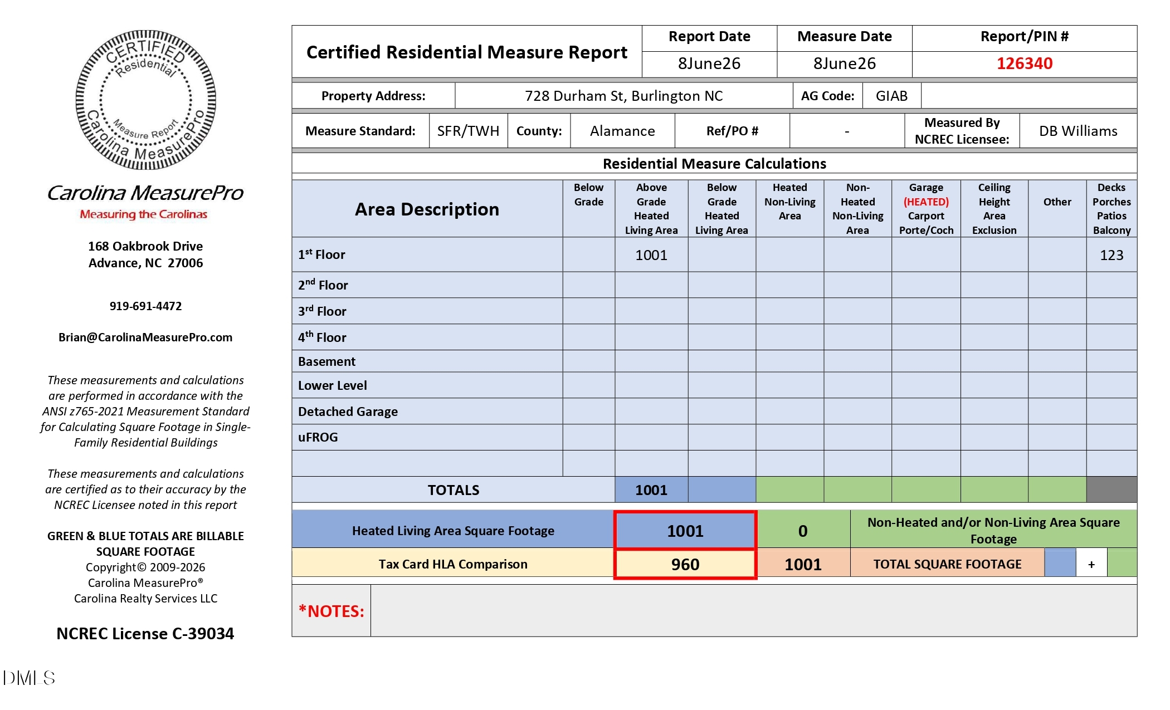Viewport: 1170px width, 710px height.
Task: Select the Report Date value 8June26
Action: (x=709, y=63)
